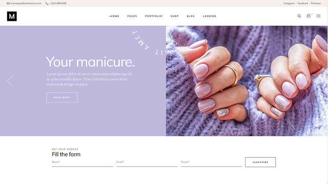Image resolution: width=328 pixels, height=184 pixels.
Task: Focus the Name input field
Action: click(x=82, y=163)
